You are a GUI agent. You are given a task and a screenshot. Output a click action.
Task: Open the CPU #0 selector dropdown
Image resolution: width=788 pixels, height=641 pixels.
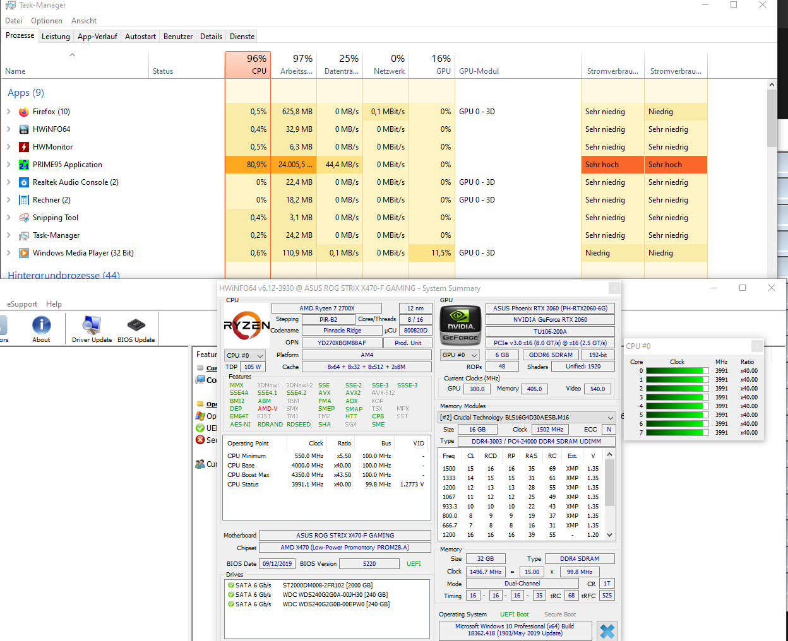click(245, 355)
